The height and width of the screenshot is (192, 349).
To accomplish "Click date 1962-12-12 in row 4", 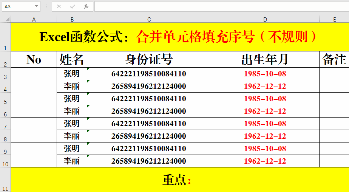I will 265,86.
